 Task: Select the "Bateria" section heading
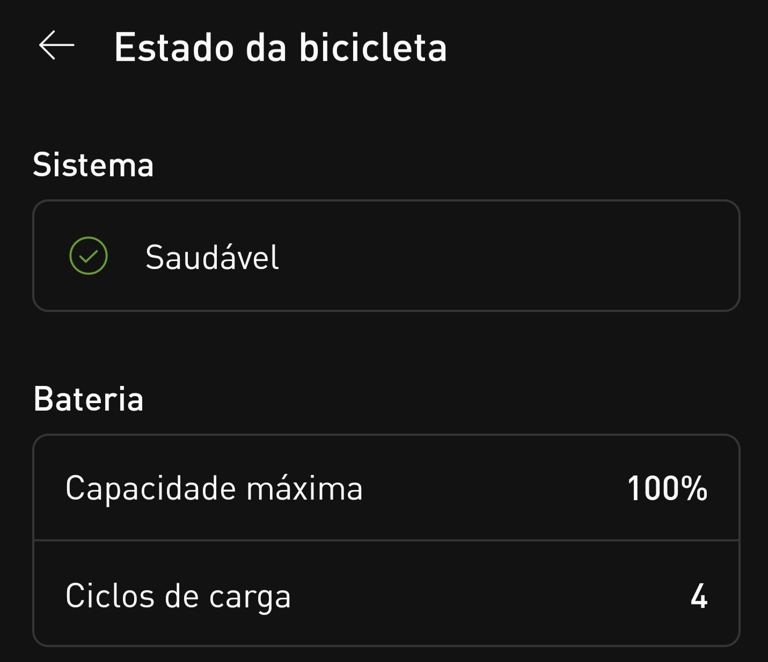coord(89,399)
